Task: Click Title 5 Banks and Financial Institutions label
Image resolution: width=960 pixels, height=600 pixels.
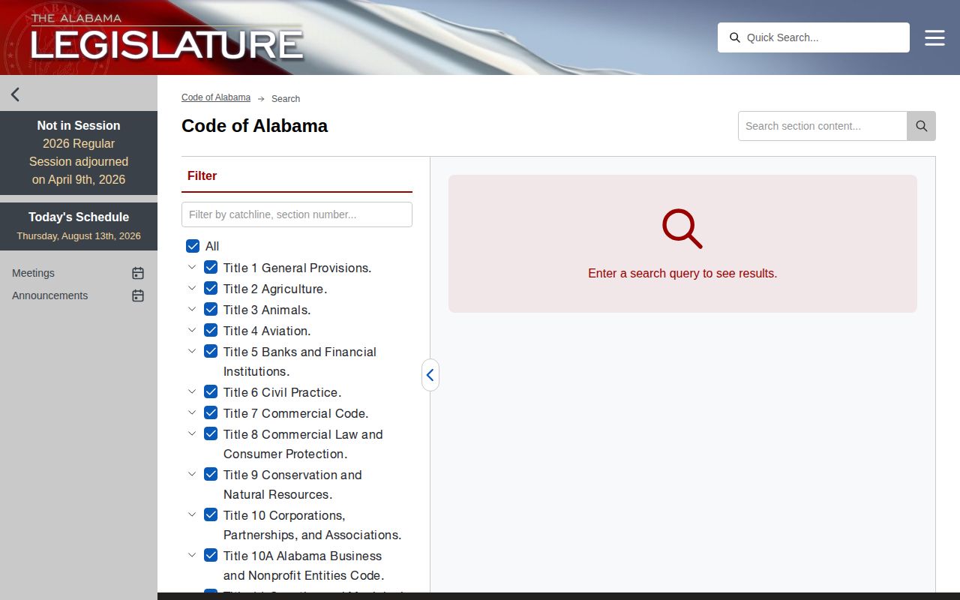Action: point(300,361)
